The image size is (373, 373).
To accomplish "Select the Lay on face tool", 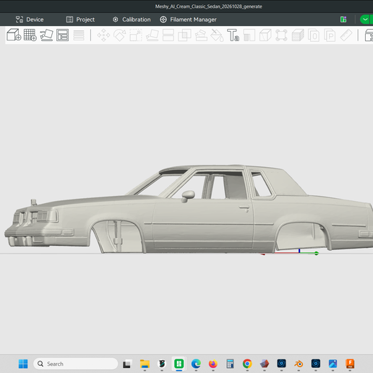I will click(x=153, y=35).
